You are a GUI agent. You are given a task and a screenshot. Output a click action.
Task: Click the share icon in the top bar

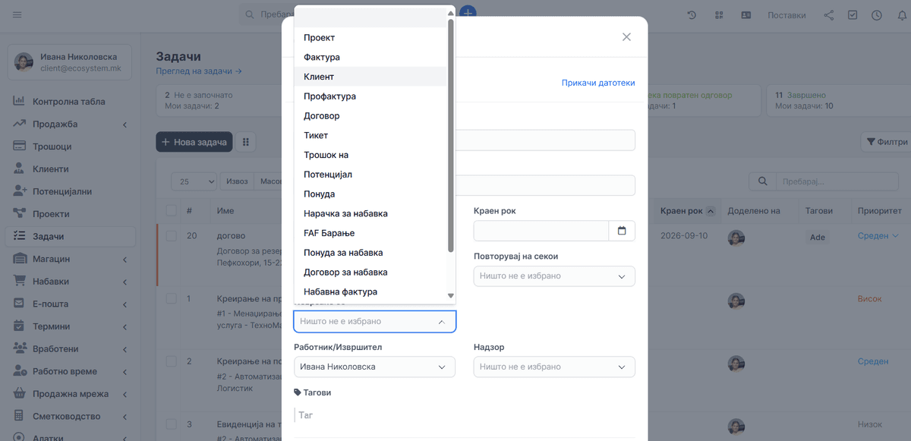829,15
